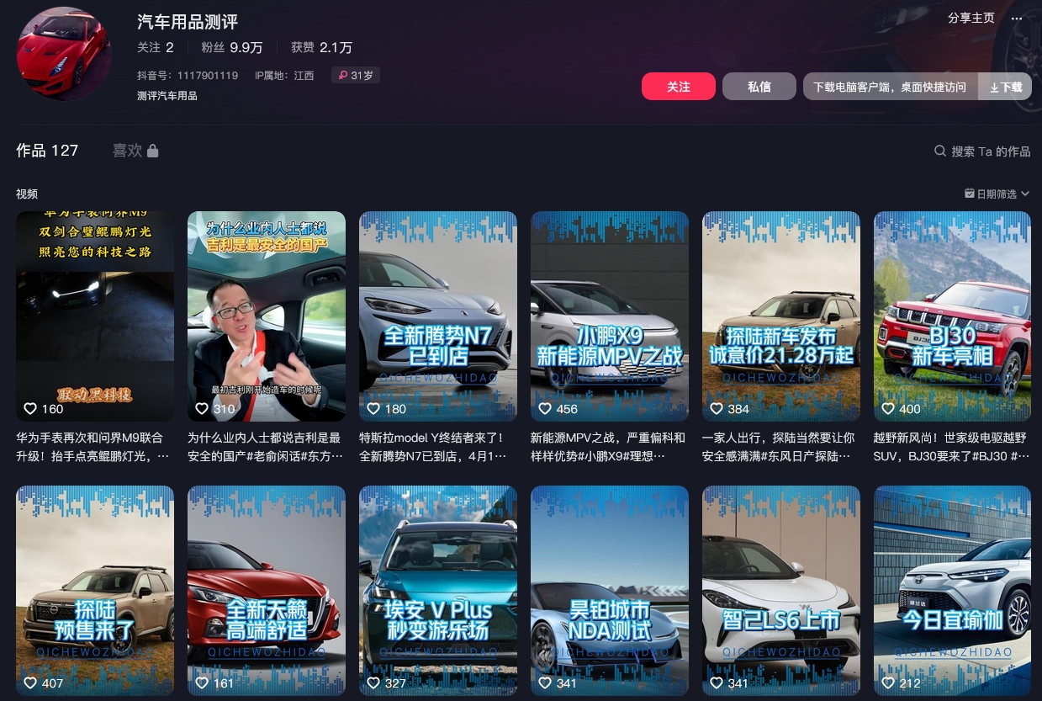The width and height of the screenshot is (1042, 701).
Task: Open the 小鹏X9新能源MPV之战 video thumbnail
Action: tap(610, 316)
